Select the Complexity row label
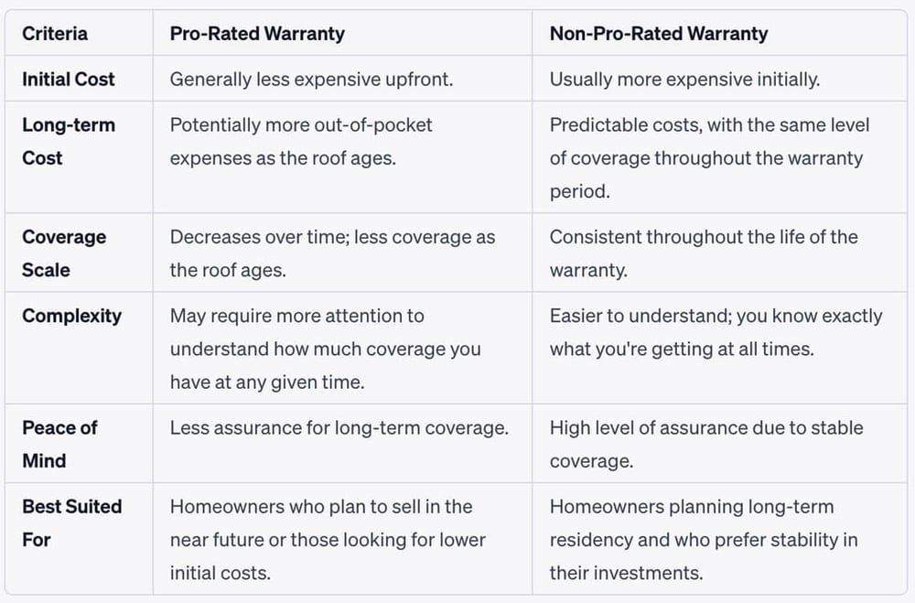Screen dimensions: 915x603 tap(71, 316)
